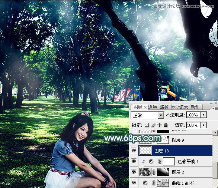Select the 曲线 1 副本 layer name
The image size is (218, 188).
coord(183,183)
